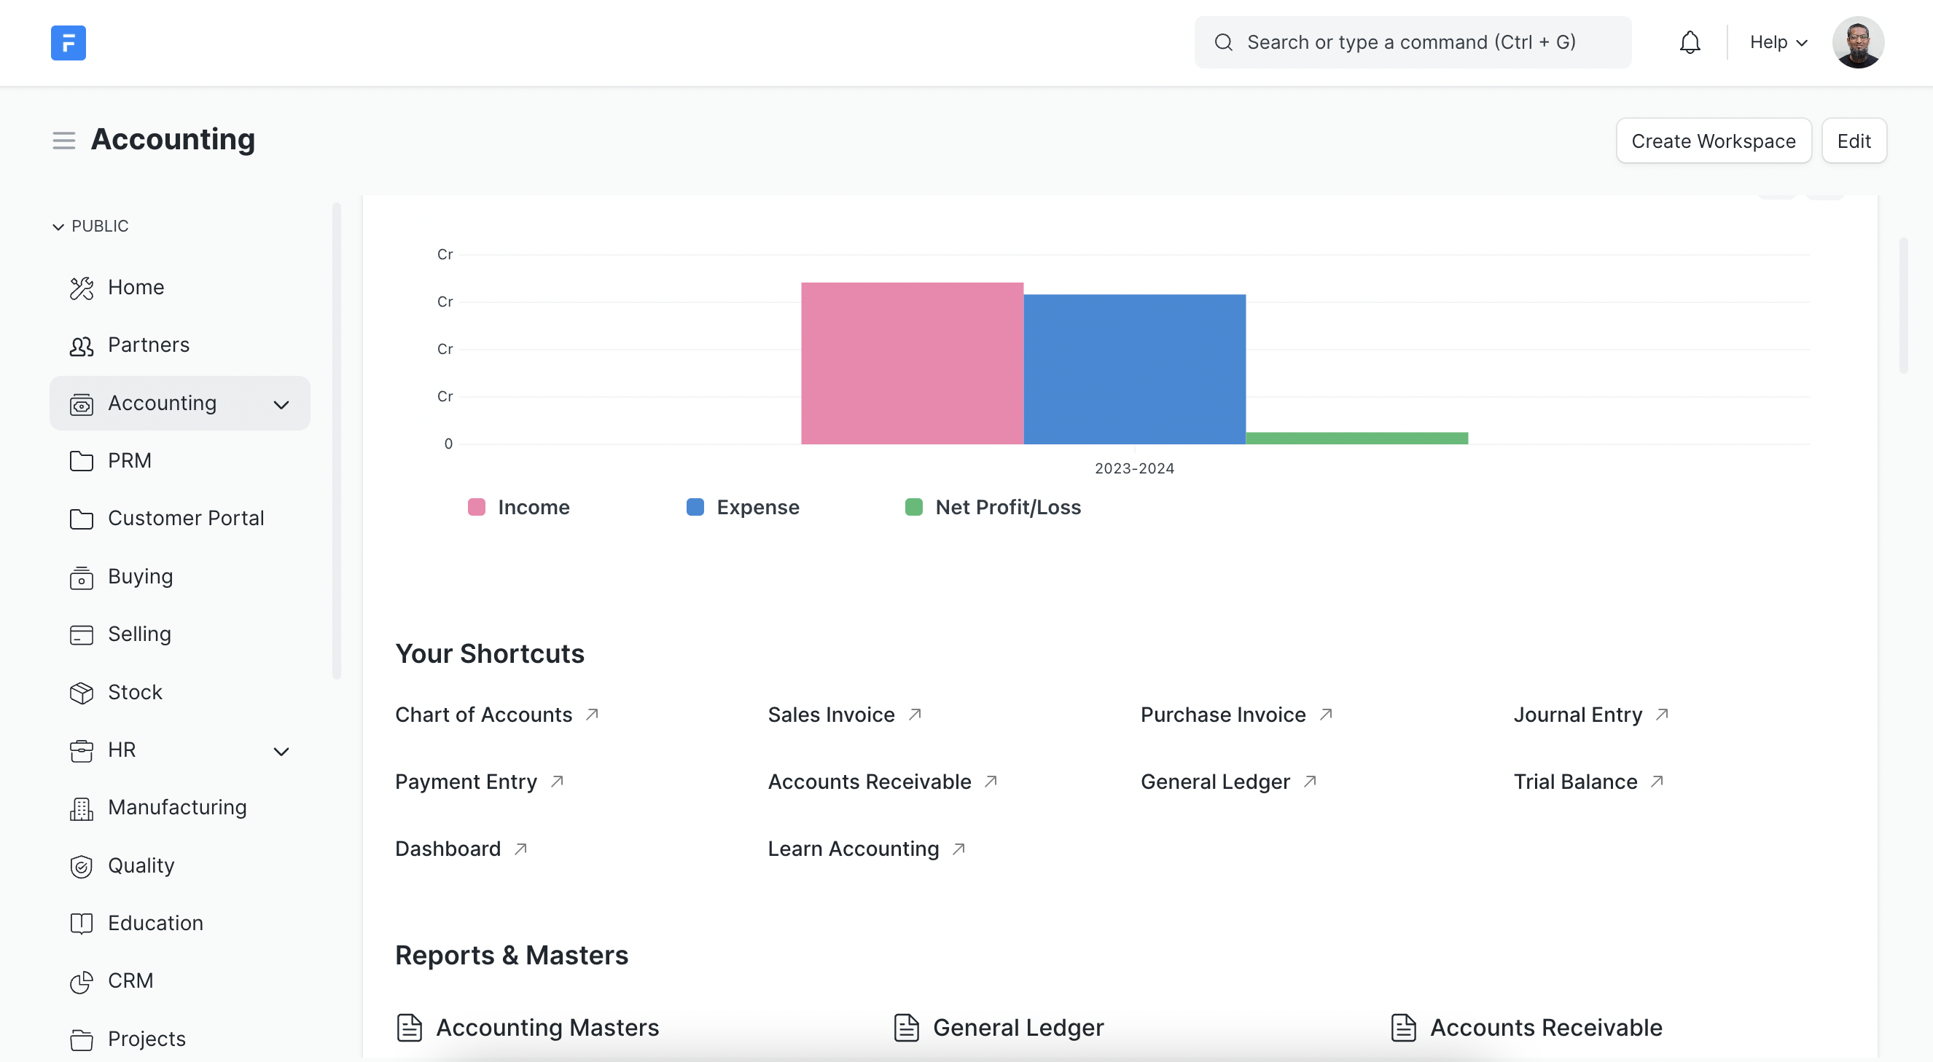1933x1062 pixels.
Task: Select Customer Portal in the sidebar
Action: tap(186, 518)
